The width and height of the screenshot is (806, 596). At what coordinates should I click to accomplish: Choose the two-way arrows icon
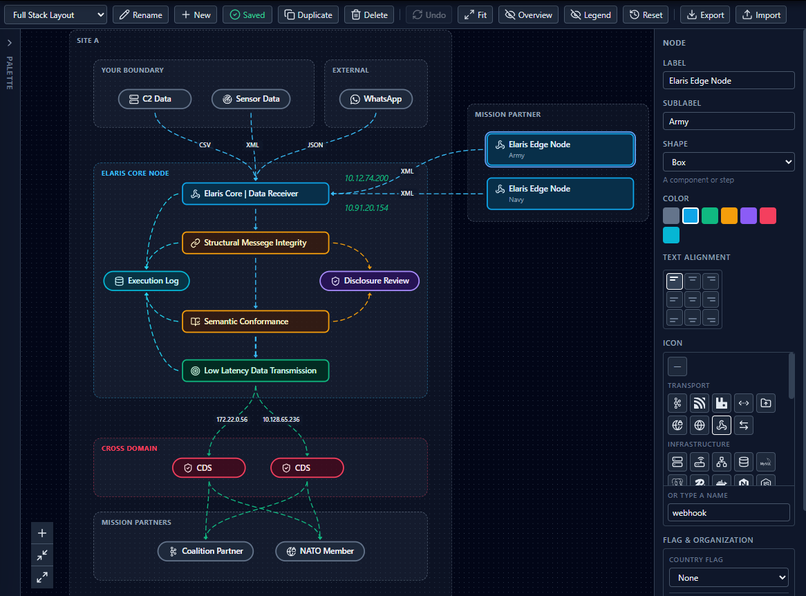(x=743, y=425)
